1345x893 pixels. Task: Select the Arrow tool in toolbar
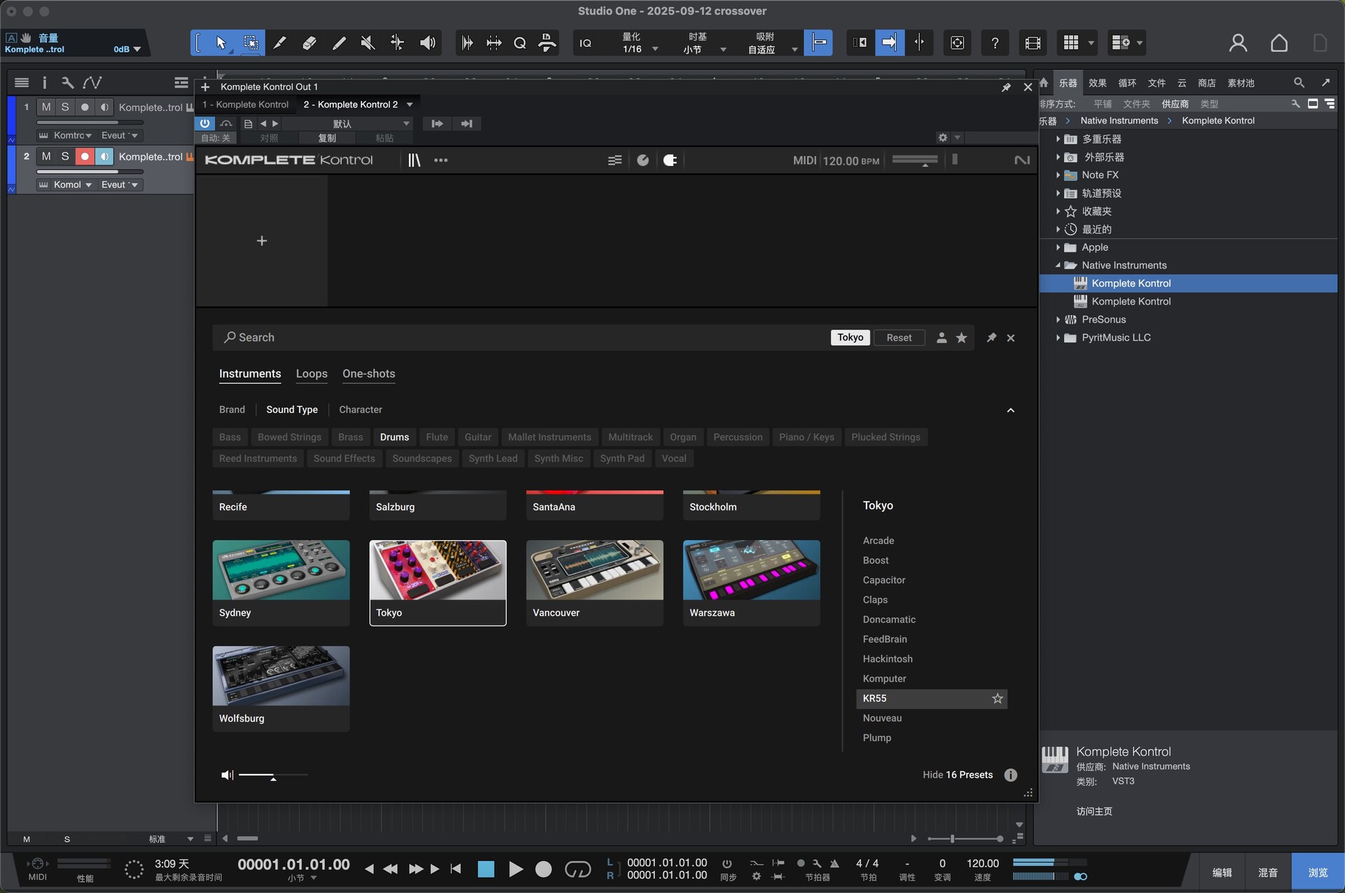[221, 43]
